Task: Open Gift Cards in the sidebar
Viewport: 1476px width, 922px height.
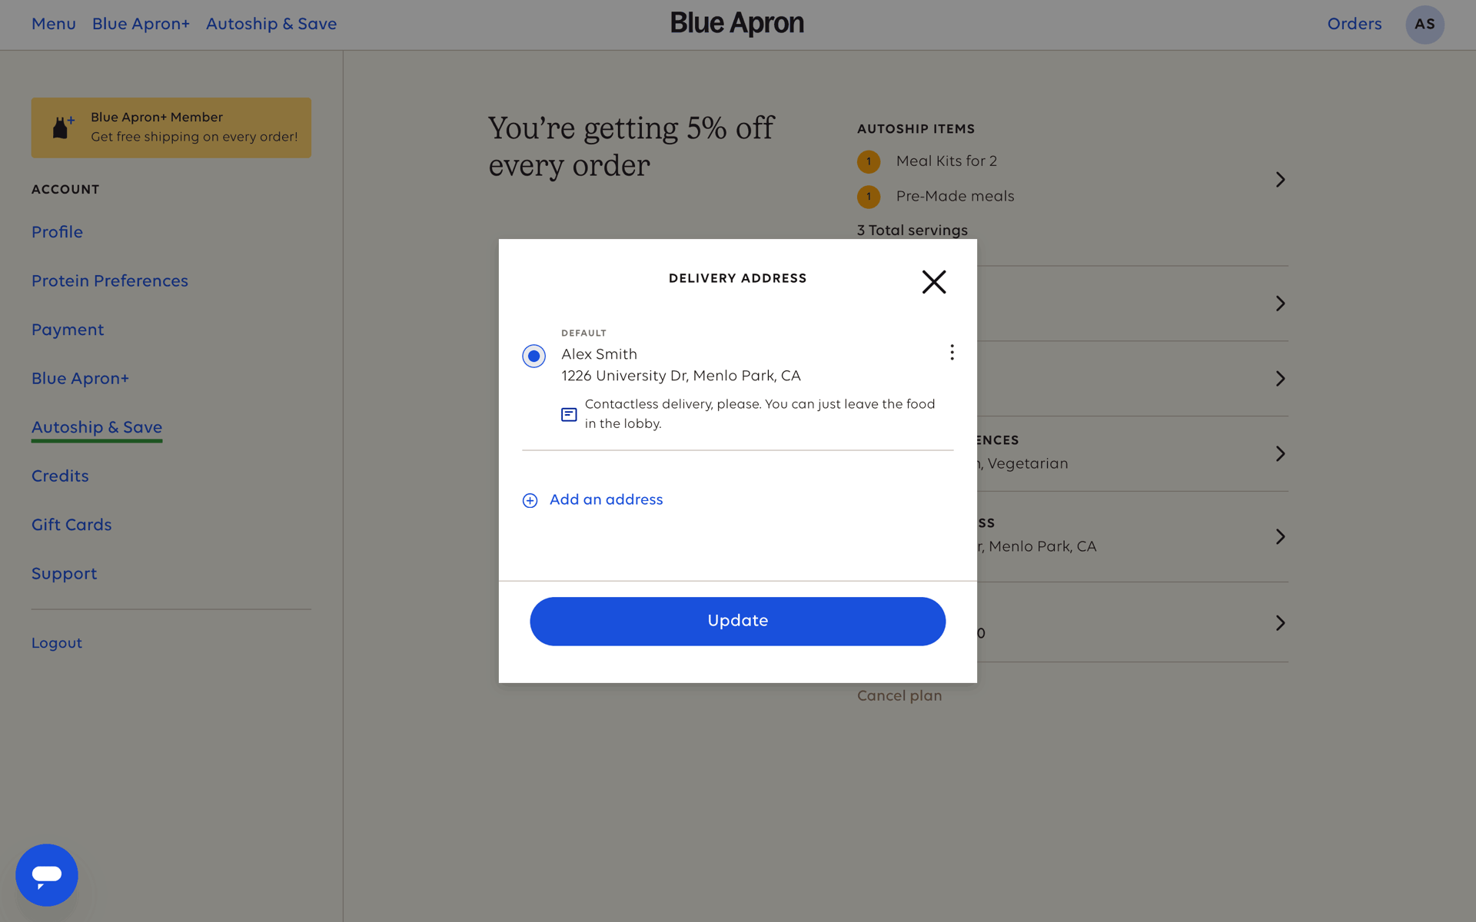Action: [71, 525]
